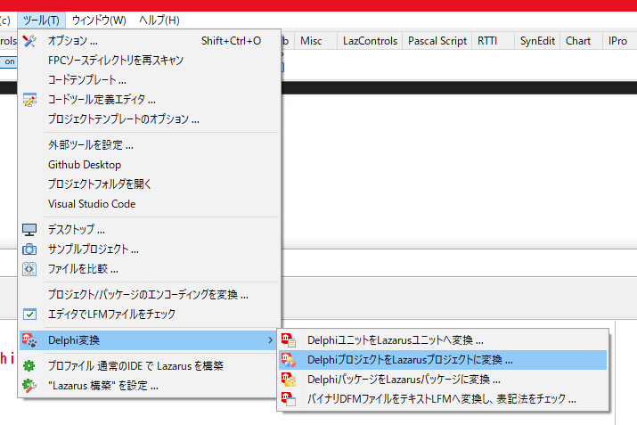Choose DelphiパッケージをLazarusパッケージに変換 ...
Viewport: 637px width, 425px height.
(x=443, y=379)
